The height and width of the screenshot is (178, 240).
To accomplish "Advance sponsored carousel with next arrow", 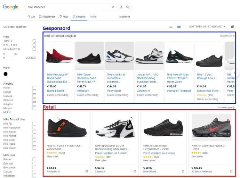I will 235,73.
